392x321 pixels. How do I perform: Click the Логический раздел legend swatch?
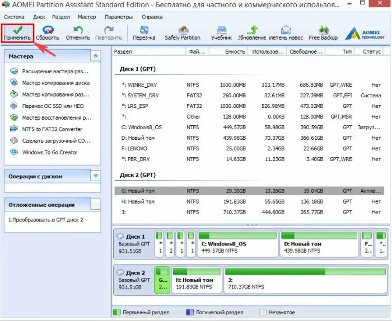tap(190, 312)
